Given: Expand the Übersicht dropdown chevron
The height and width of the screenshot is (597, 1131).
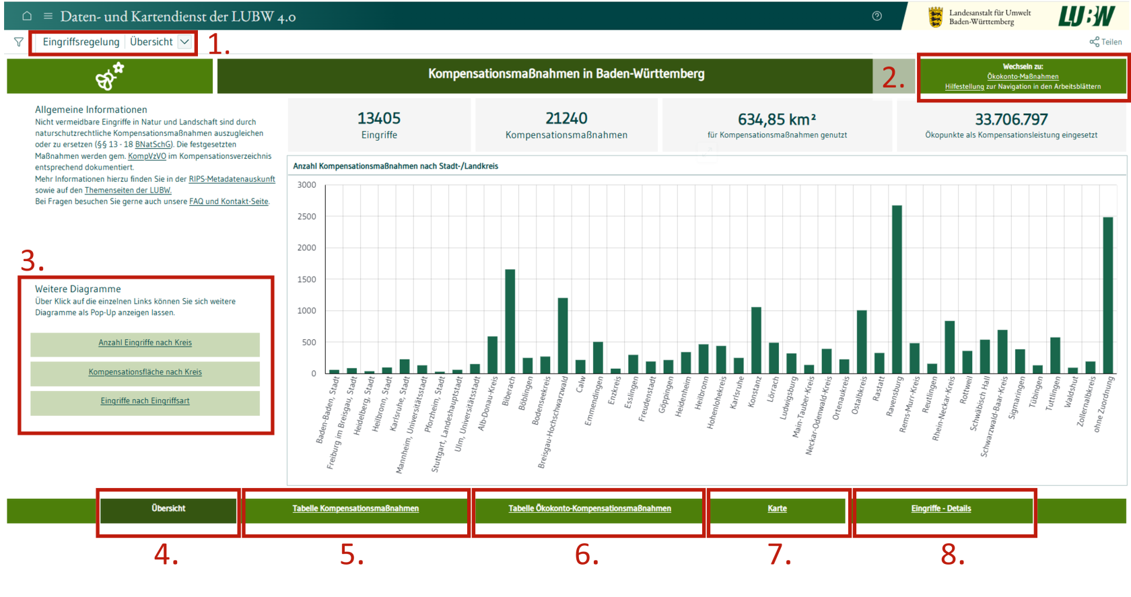Looking at the screenshot, I should [185, 42].
